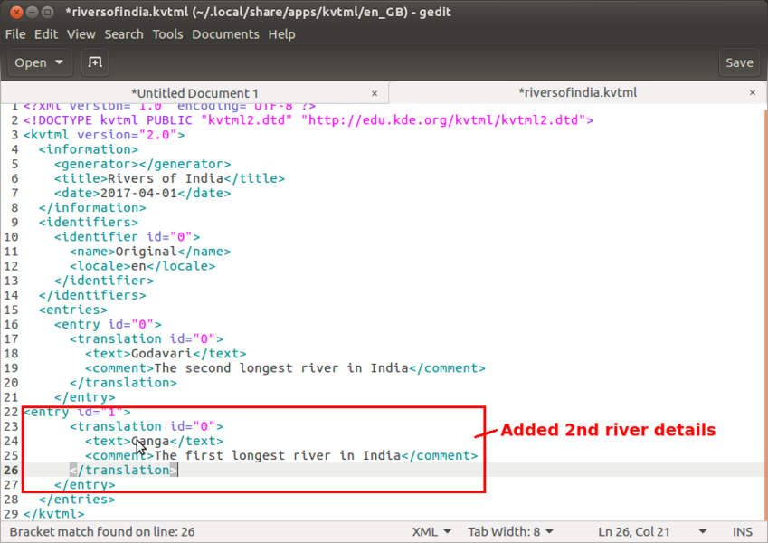Screen dimensions: 768x543
Task: Open the Tools menu
Action: point(167,33)
